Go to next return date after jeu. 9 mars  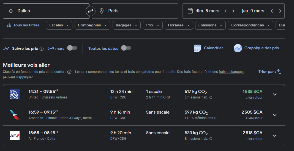coord(280,11)
